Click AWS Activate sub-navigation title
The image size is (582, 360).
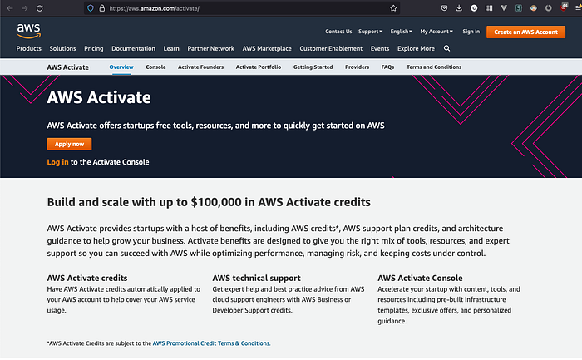[67, 67]
